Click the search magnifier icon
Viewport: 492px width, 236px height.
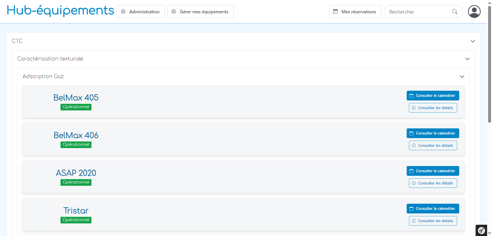click(x=455, y=12)
